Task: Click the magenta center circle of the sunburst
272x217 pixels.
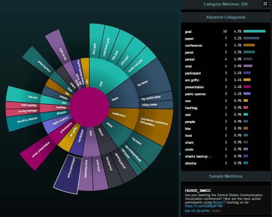Action: (89, 107)
